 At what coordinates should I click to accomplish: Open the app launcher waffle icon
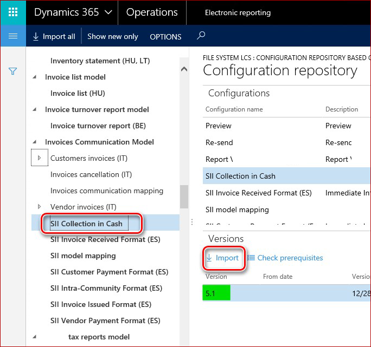(13, 12)
